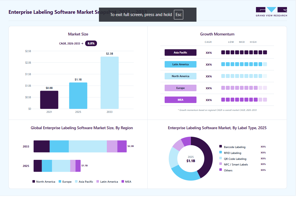
Task: Click the Europe legend swatch under region chart
Action: pos(60,181)
